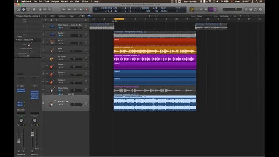The image size is (279, 157).
Task: Click the Ac Guitar track icon
Action: (52, 58)
